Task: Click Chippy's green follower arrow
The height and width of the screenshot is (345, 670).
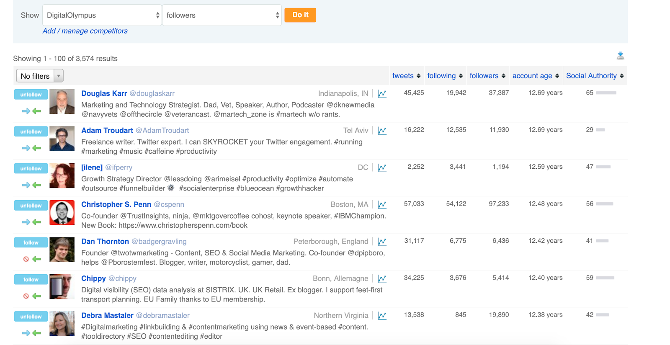Action: click(x=36, y=296)
